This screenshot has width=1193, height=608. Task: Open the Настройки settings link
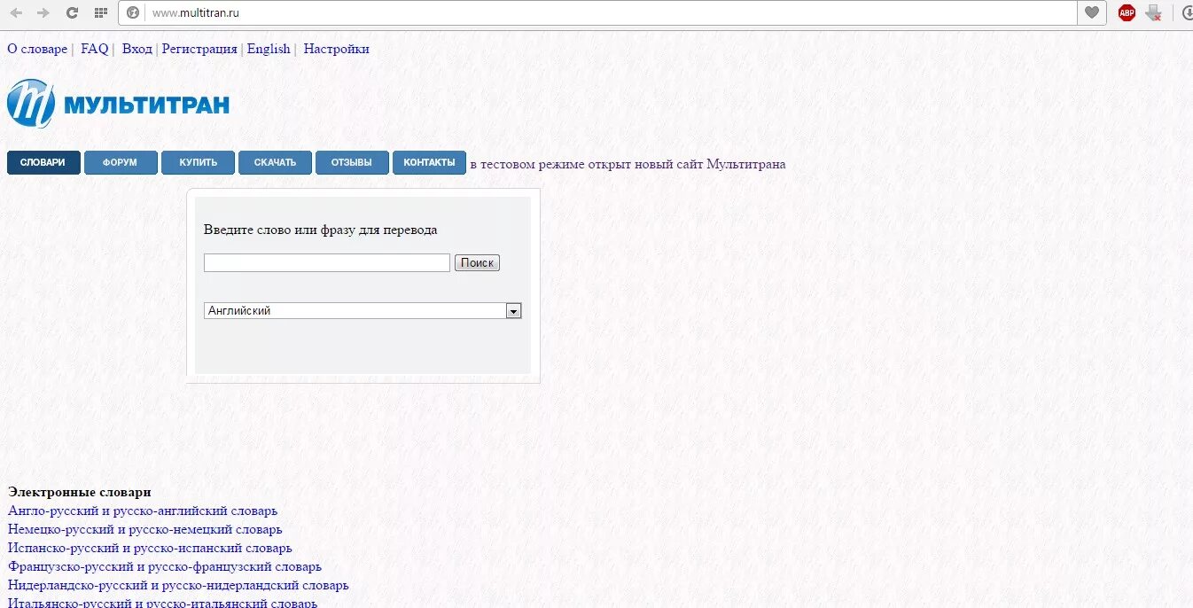point(336,50)
